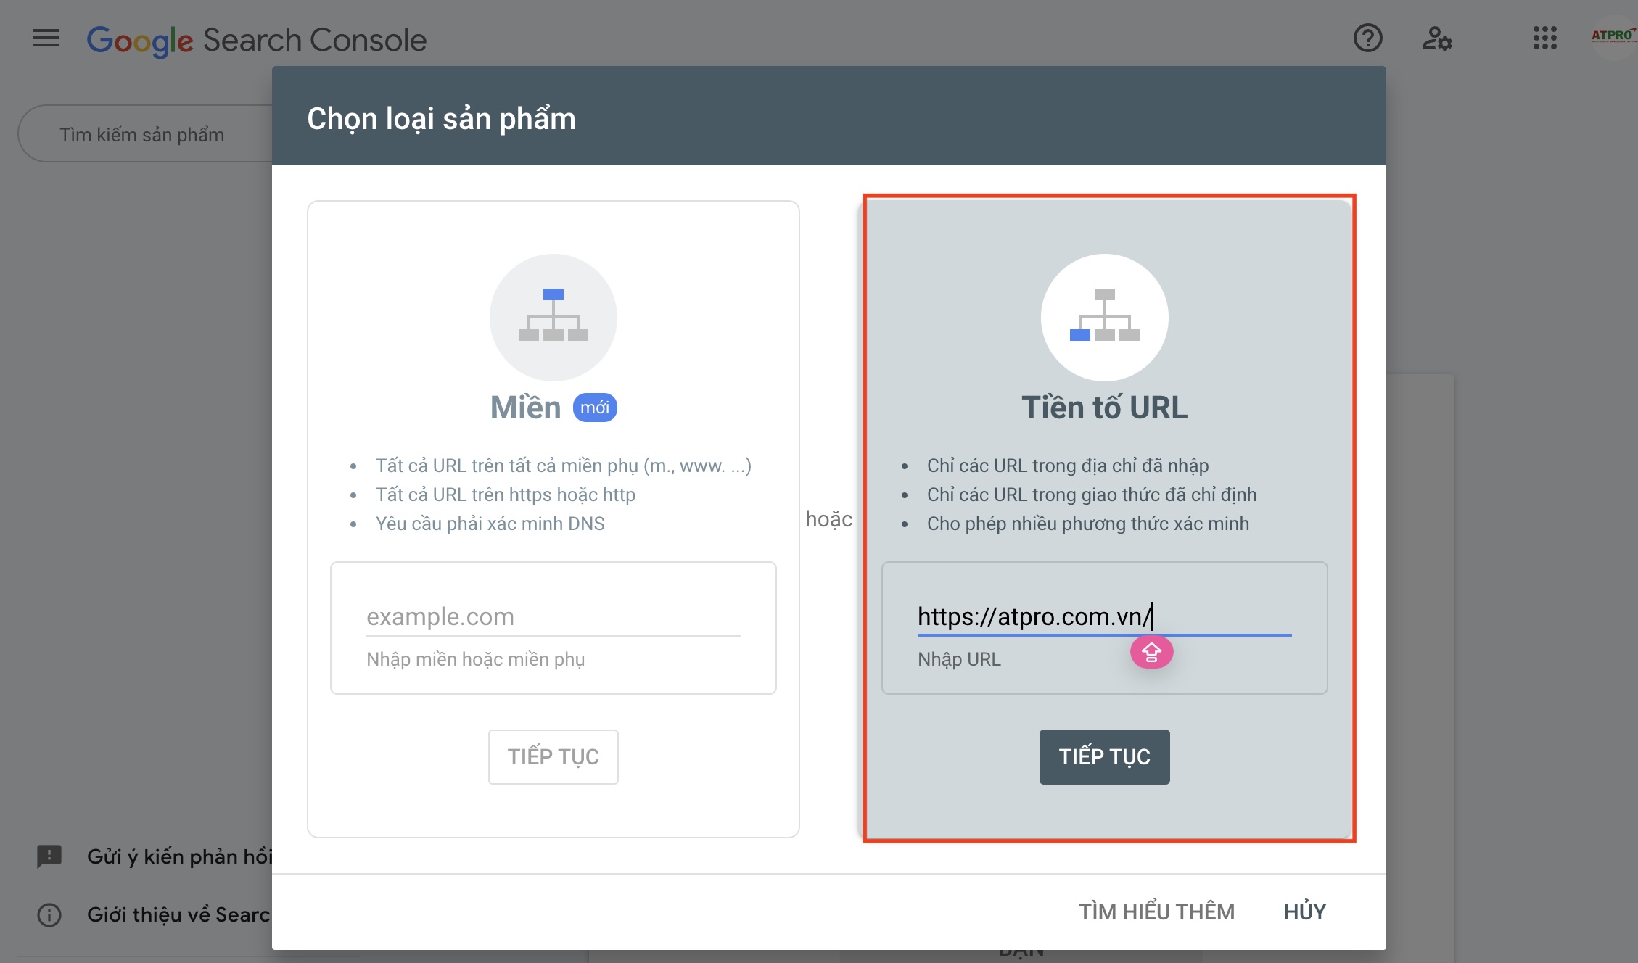Click the feedback icon beside Gửi ý kiến
1638x963 pixels.
coord(49,856)
